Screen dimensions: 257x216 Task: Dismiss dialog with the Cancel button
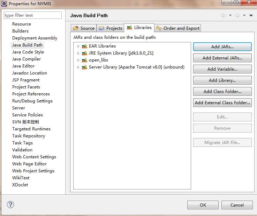point(237,205)
